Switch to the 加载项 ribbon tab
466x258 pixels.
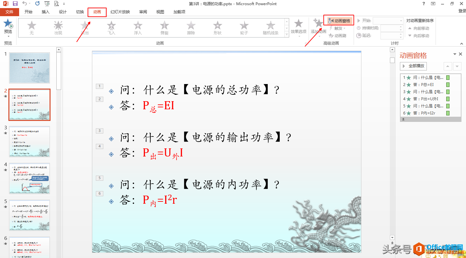(179, 12)
